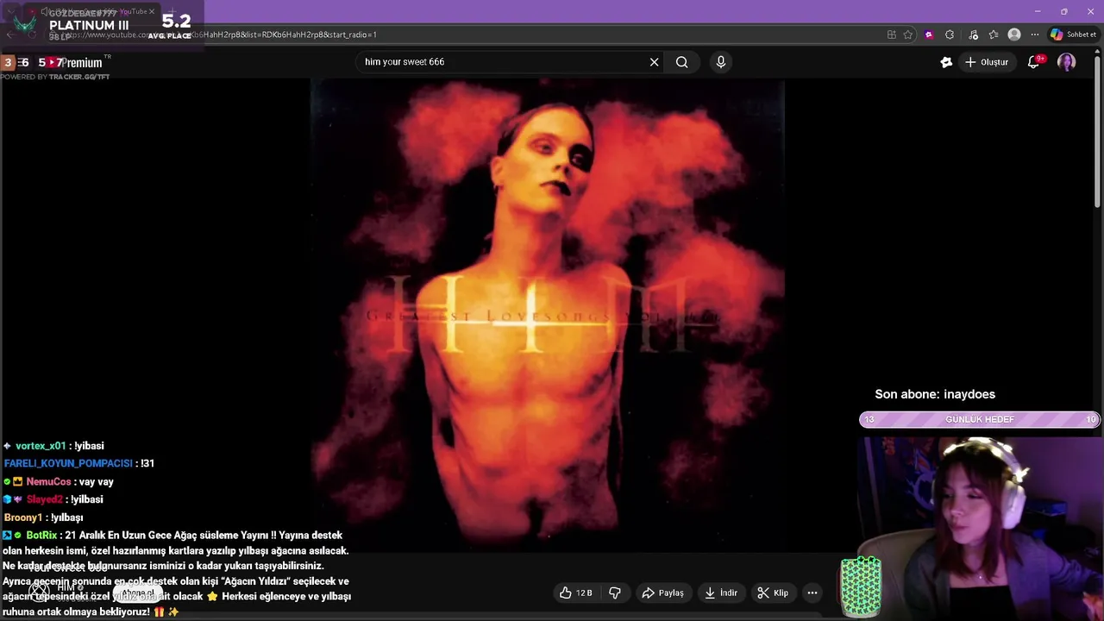The height and width of the screenshot is (621, 1104).
Task: Click the PLATINUM III rank overlay
Action: point(88,25)
